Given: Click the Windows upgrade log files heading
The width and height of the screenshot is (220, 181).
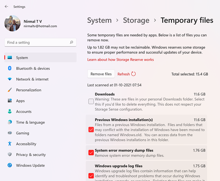Looking at the screenshot, I should (119, 166).
